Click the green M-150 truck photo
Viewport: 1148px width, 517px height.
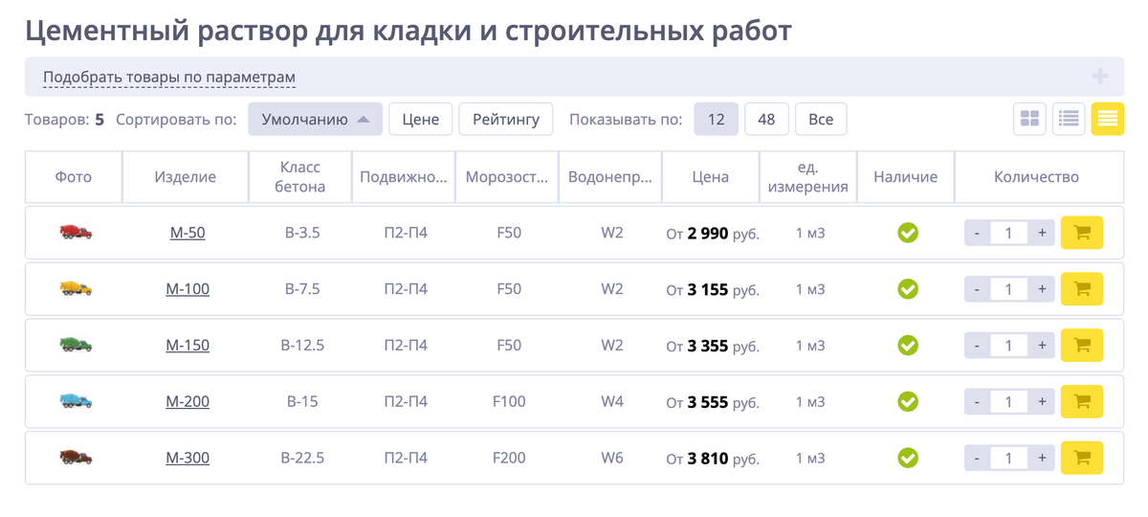point(76,345)
